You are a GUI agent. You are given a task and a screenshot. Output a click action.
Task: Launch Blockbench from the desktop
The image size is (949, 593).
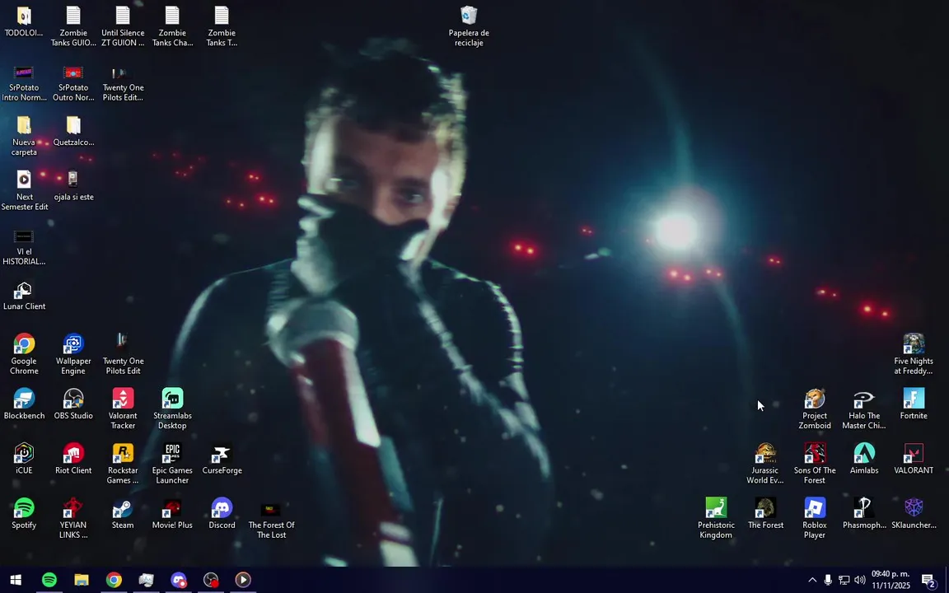tap(24, 404)
